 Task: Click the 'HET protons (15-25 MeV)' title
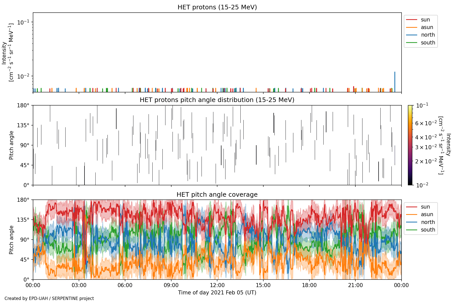tap(217, 7)
